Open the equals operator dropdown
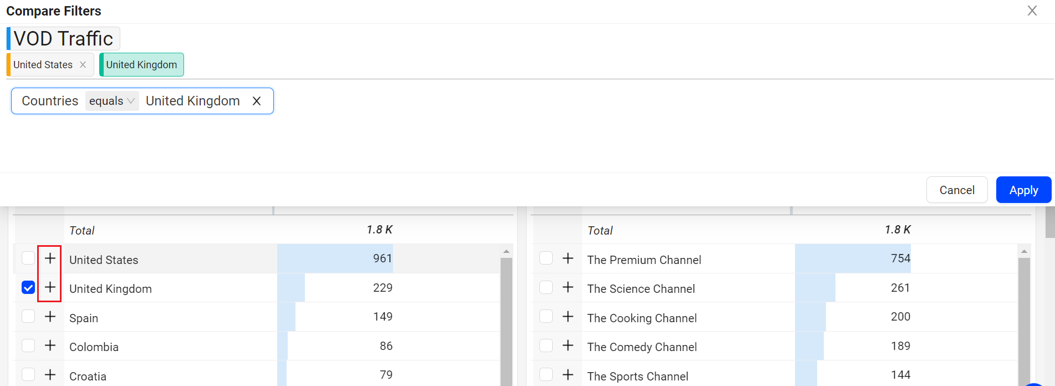 [x=111, y=101]
